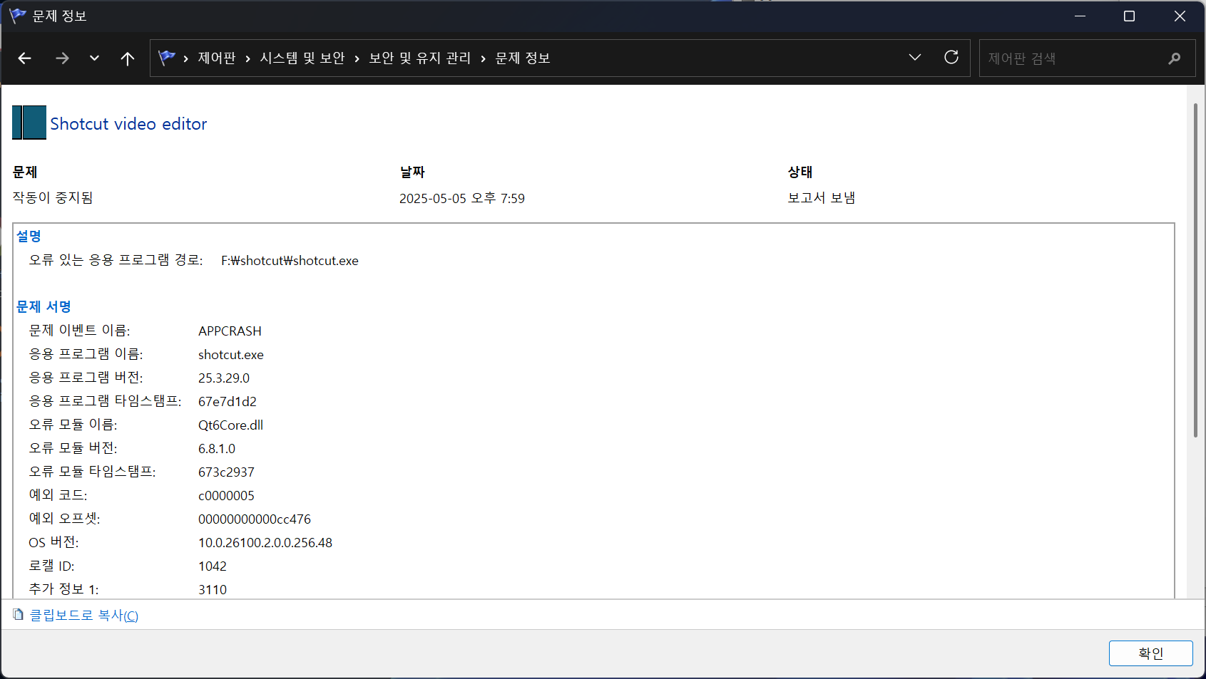Image resolution: width=1206 pixels, height=679 pixels.
Task: Click the date 2025-05-05 오후 7:59
Action: click(462, 199)
